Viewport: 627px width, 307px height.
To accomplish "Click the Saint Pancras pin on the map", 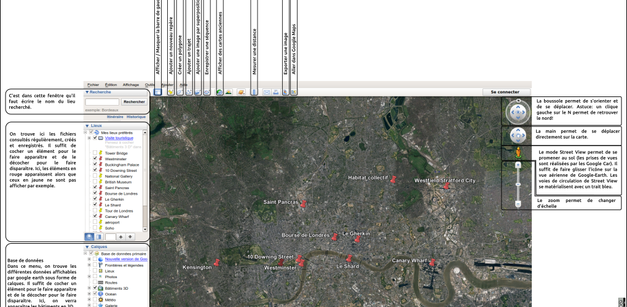I will pyautogui.click(x=304, y=204).
